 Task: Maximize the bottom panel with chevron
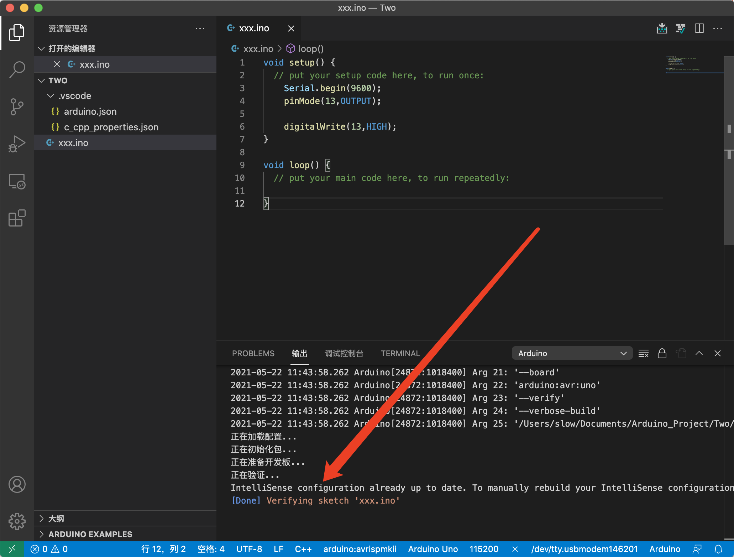pyautogui.click(x=699, y=353)
